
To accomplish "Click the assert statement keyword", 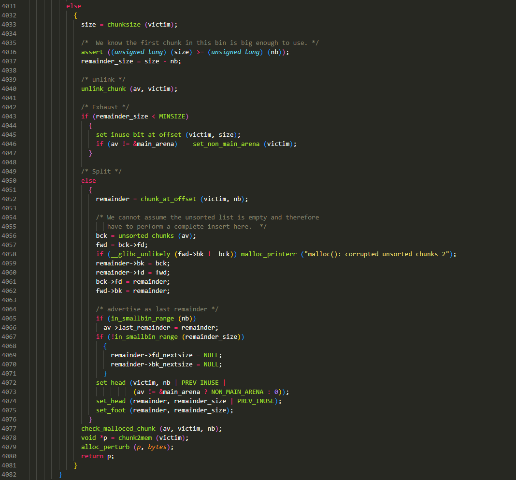I will pos(92,52).
